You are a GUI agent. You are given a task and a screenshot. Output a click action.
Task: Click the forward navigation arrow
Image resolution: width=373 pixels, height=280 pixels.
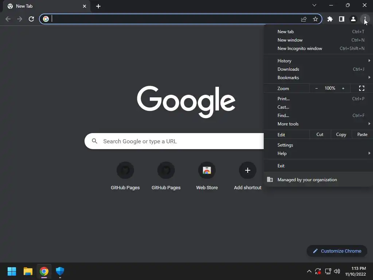tap(20, 19)
